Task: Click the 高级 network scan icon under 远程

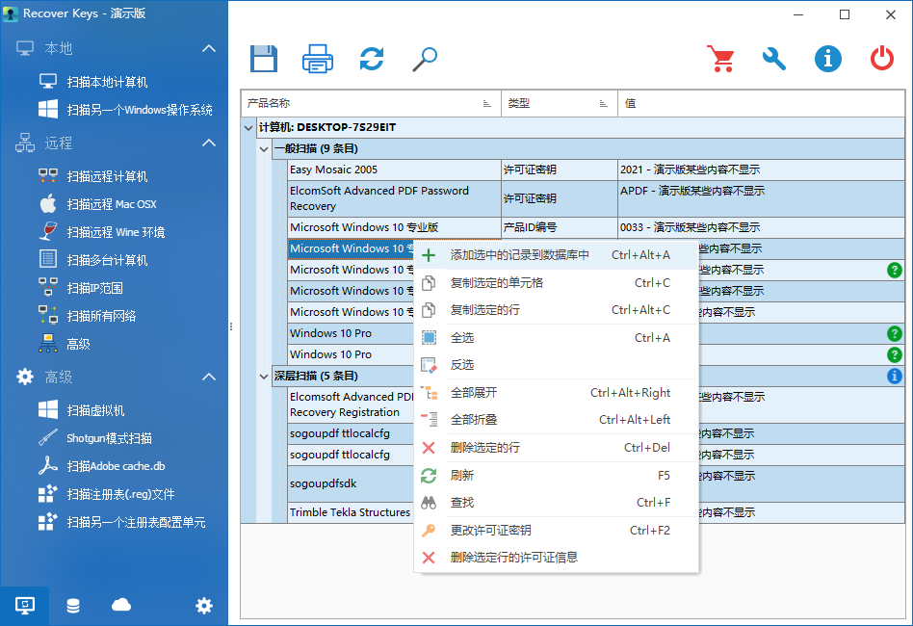Action: [x=48, y=344]
